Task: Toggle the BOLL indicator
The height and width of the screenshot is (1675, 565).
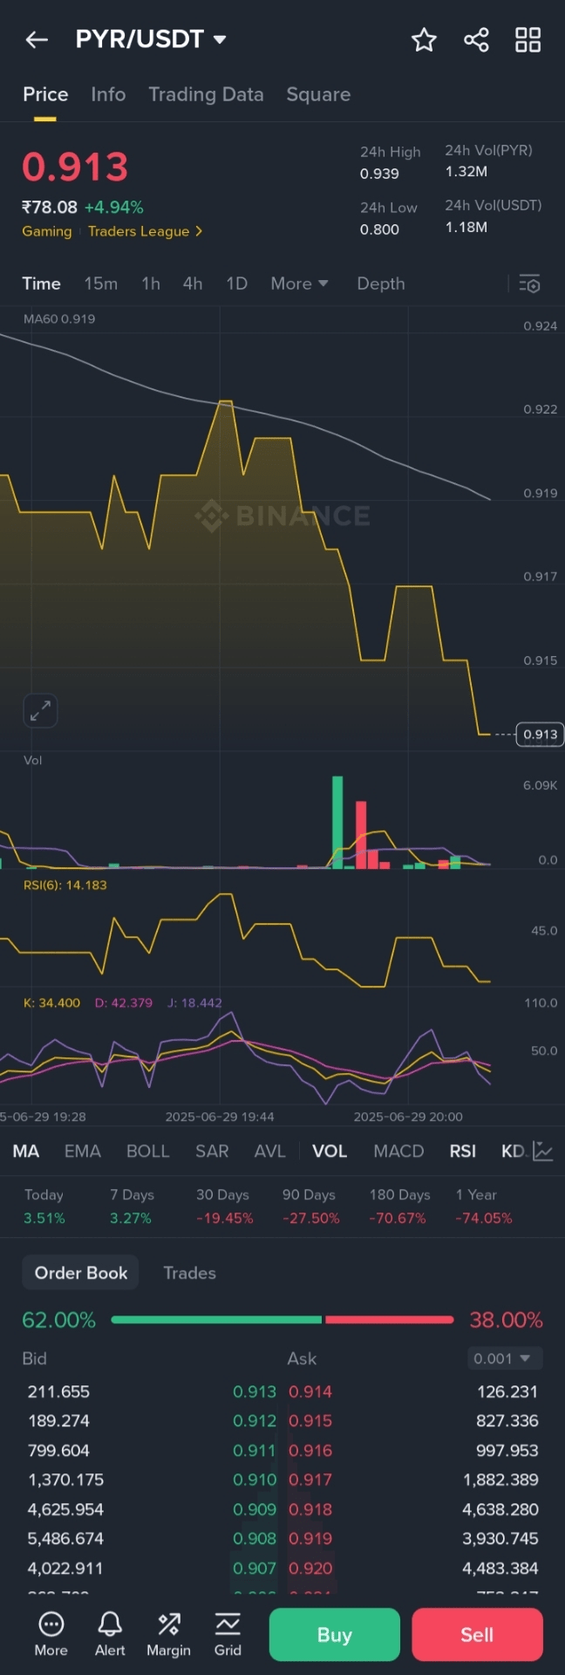Action: coord(148,1151)
